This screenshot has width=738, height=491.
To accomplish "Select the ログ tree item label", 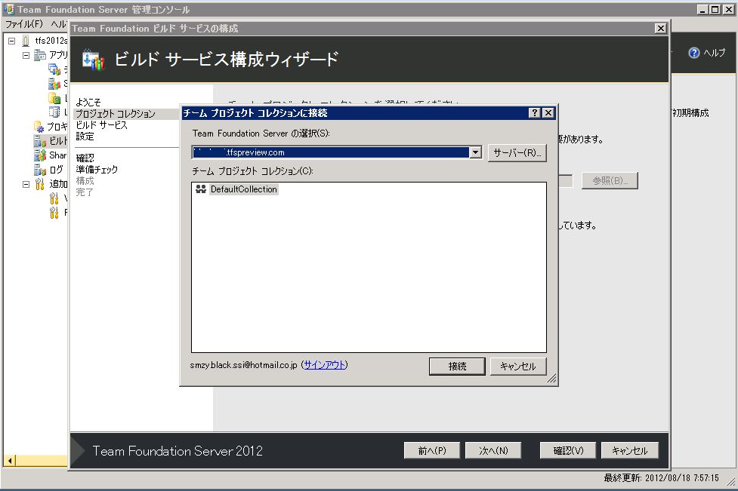I will point(56,169).
